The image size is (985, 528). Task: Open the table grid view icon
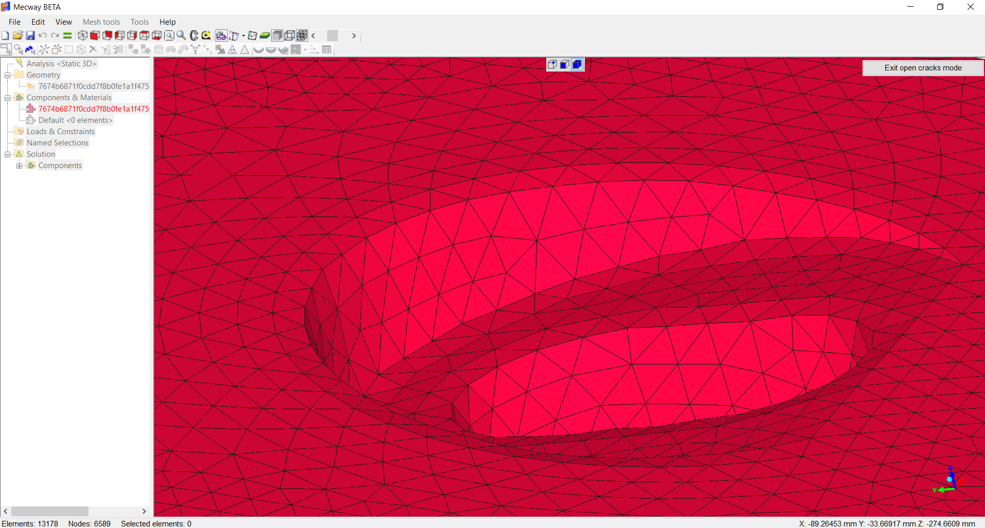327,49
